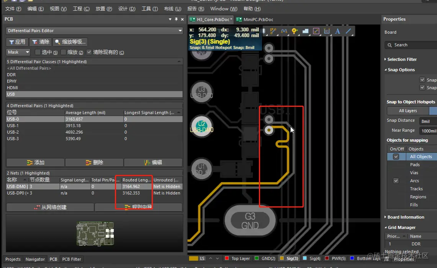The width and height of the screenshot is (437, 268).
Task: Open the Window menu
Action: click(x=224, y=9)
